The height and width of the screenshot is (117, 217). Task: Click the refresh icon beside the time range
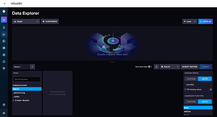point(156,67)
